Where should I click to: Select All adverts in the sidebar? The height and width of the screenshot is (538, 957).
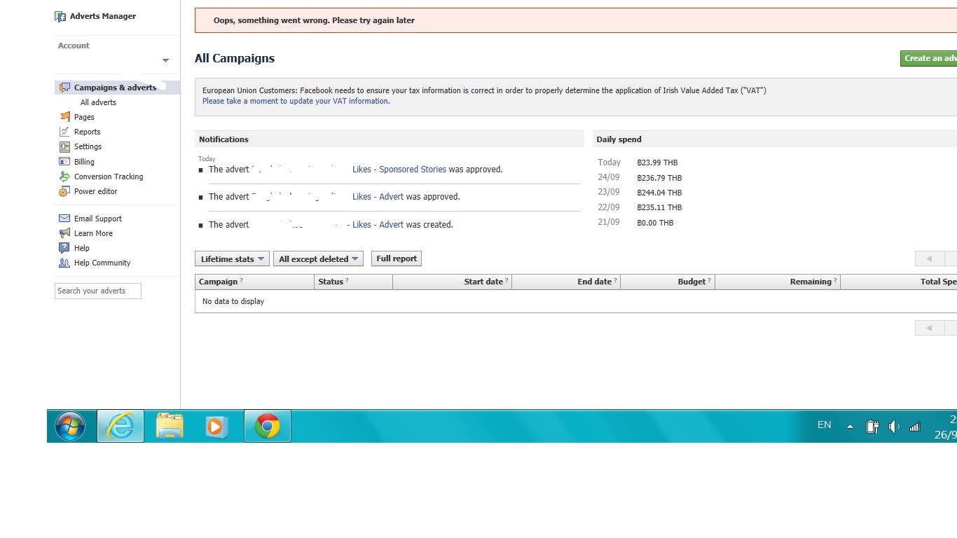[x=98, y=102]
